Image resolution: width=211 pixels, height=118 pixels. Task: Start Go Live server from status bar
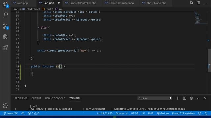point(163,113)
